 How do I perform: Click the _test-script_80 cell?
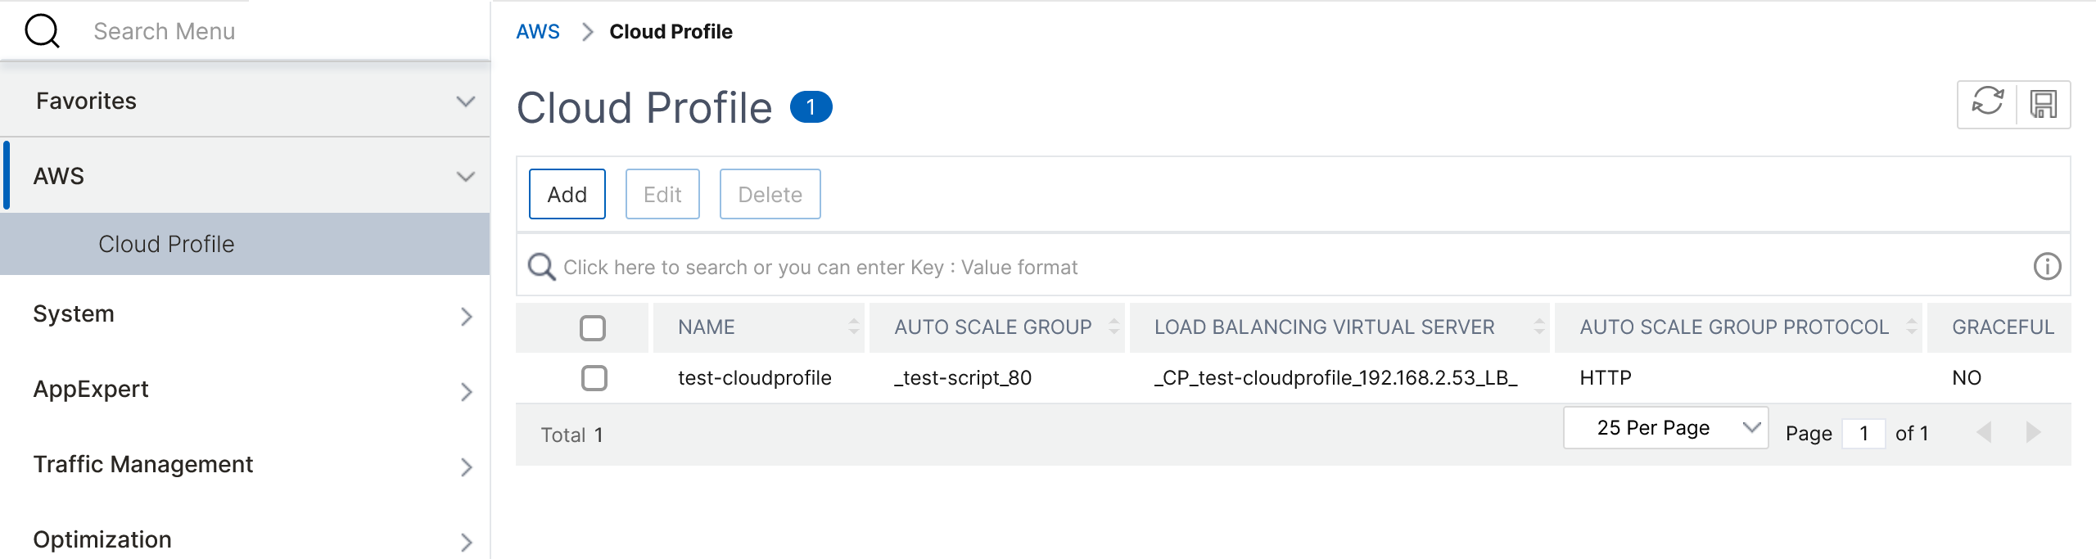(963, 378)
